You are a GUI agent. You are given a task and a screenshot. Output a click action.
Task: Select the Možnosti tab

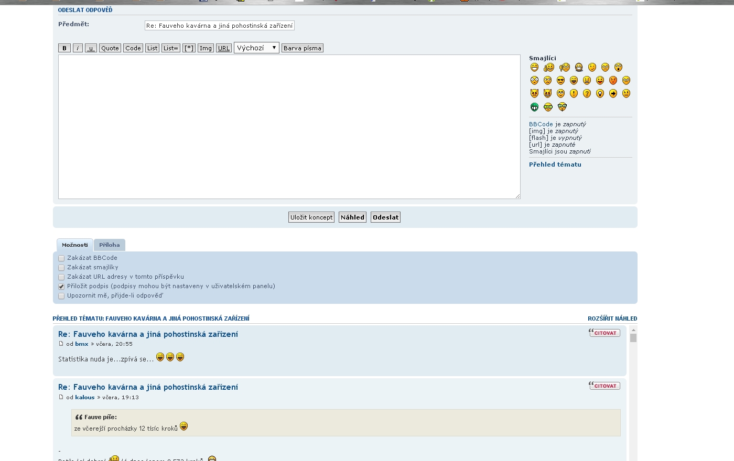[x=75, y=245]
